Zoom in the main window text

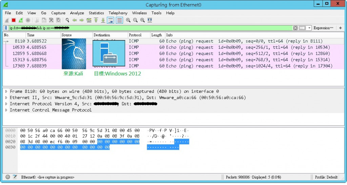(x=128, y=20)
